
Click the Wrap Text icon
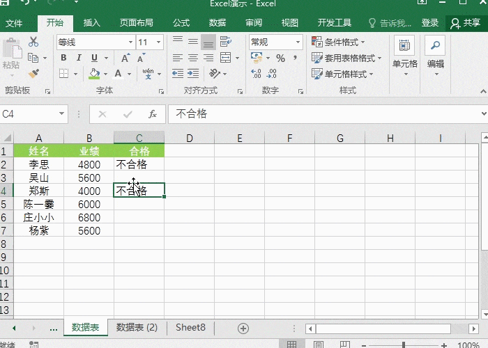(225, 42)
